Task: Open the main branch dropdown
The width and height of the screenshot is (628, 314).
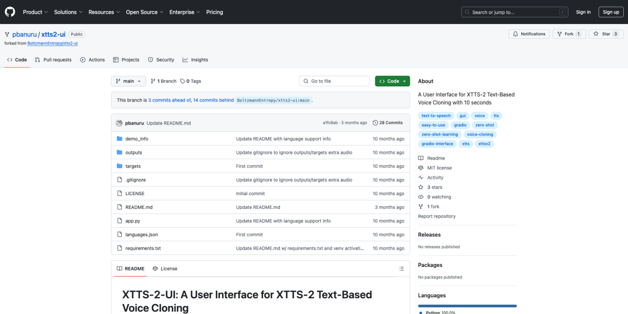Action: [128, 81]
